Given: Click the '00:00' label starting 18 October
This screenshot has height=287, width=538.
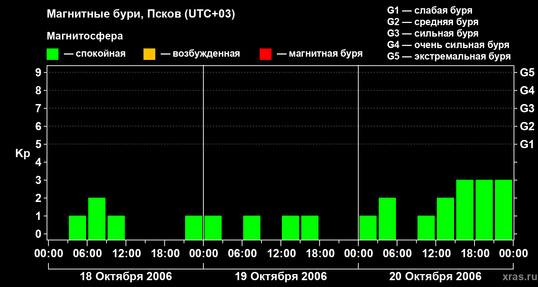Looking at the screenshot, I should tap(48, 254).
